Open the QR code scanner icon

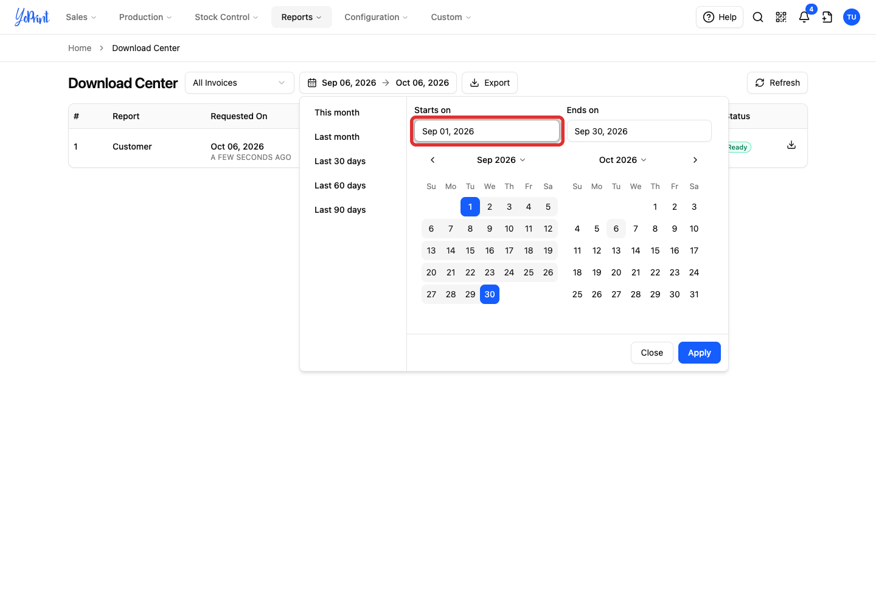click(x=781, y=17)
